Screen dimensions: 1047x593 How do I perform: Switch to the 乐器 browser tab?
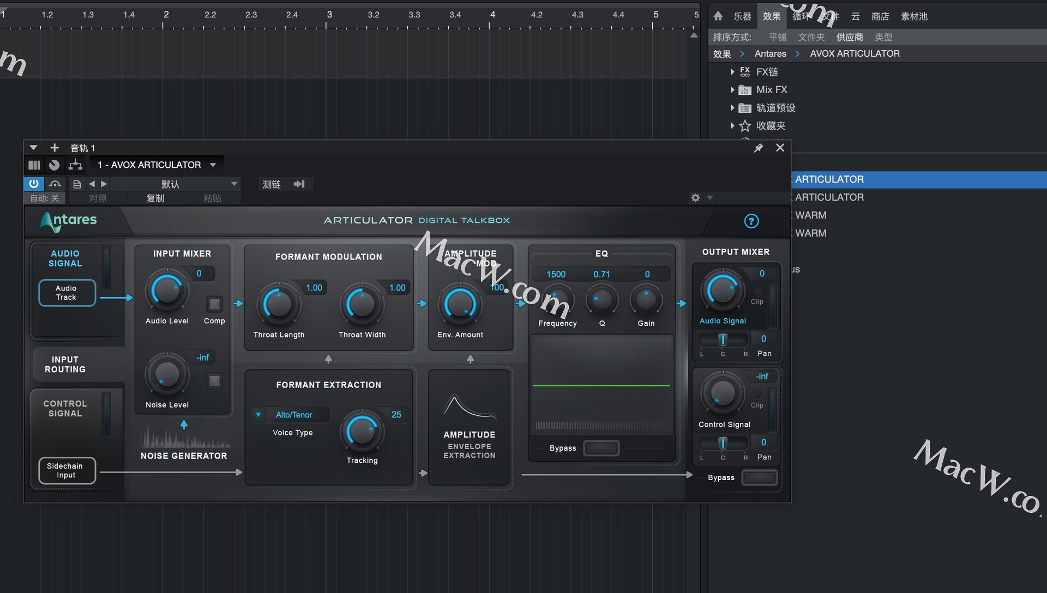click(742, 16)
